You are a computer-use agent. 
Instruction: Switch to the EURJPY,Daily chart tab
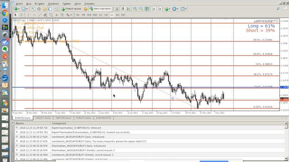pos(84,118)
